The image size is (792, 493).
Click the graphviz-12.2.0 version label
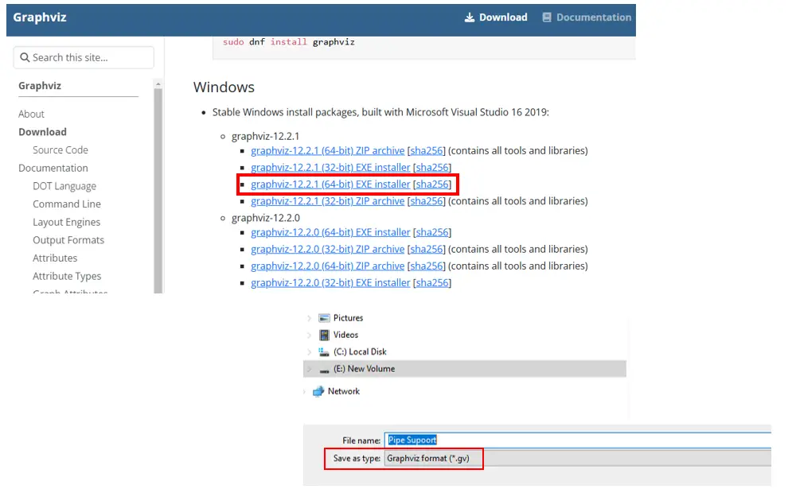click(265, 218)
